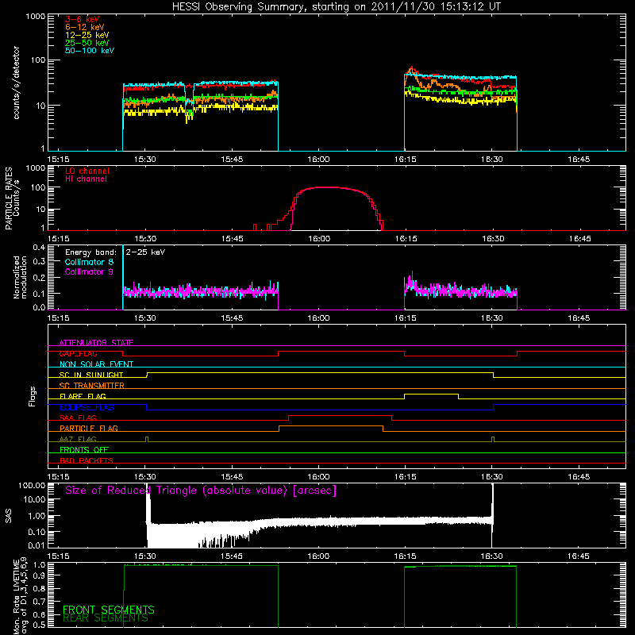Click the Size of Reduced Triangle caption

coord(201,491)
